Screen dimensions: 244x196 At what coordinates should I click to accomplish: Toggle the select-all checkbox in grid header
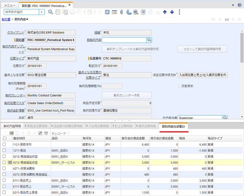(5, 138)
